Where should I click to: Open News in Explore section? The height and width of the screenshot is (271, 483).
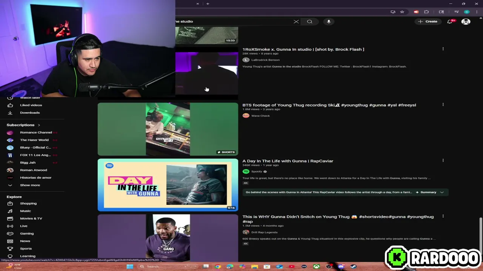tap(25, 241)
